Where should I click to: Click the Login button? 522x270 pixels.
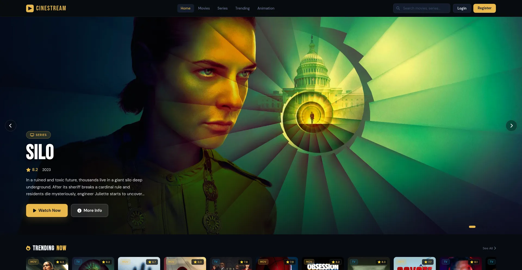(x=462, y=8)
